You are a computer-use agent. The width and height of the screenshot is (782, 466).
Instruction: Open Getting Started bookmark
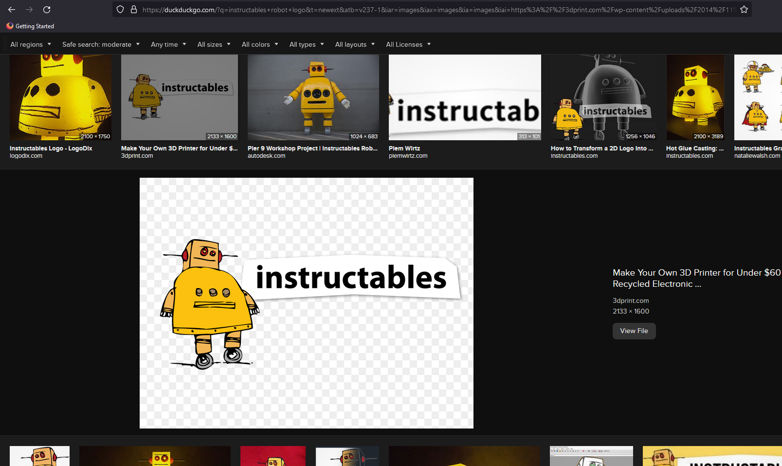[x=30, y=26]
